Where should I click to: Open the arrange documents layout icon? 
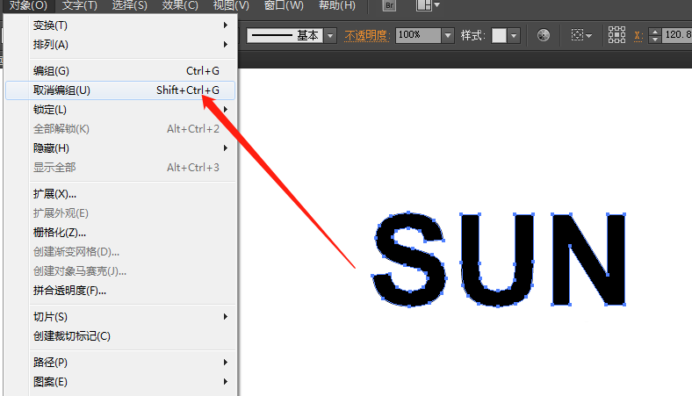click(x=427, y=6)
